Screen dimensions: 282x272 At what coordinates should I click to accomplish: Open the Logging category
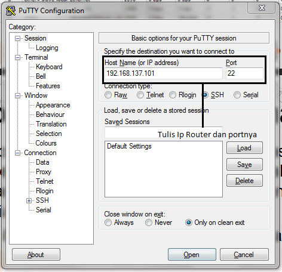click(47, 48)
